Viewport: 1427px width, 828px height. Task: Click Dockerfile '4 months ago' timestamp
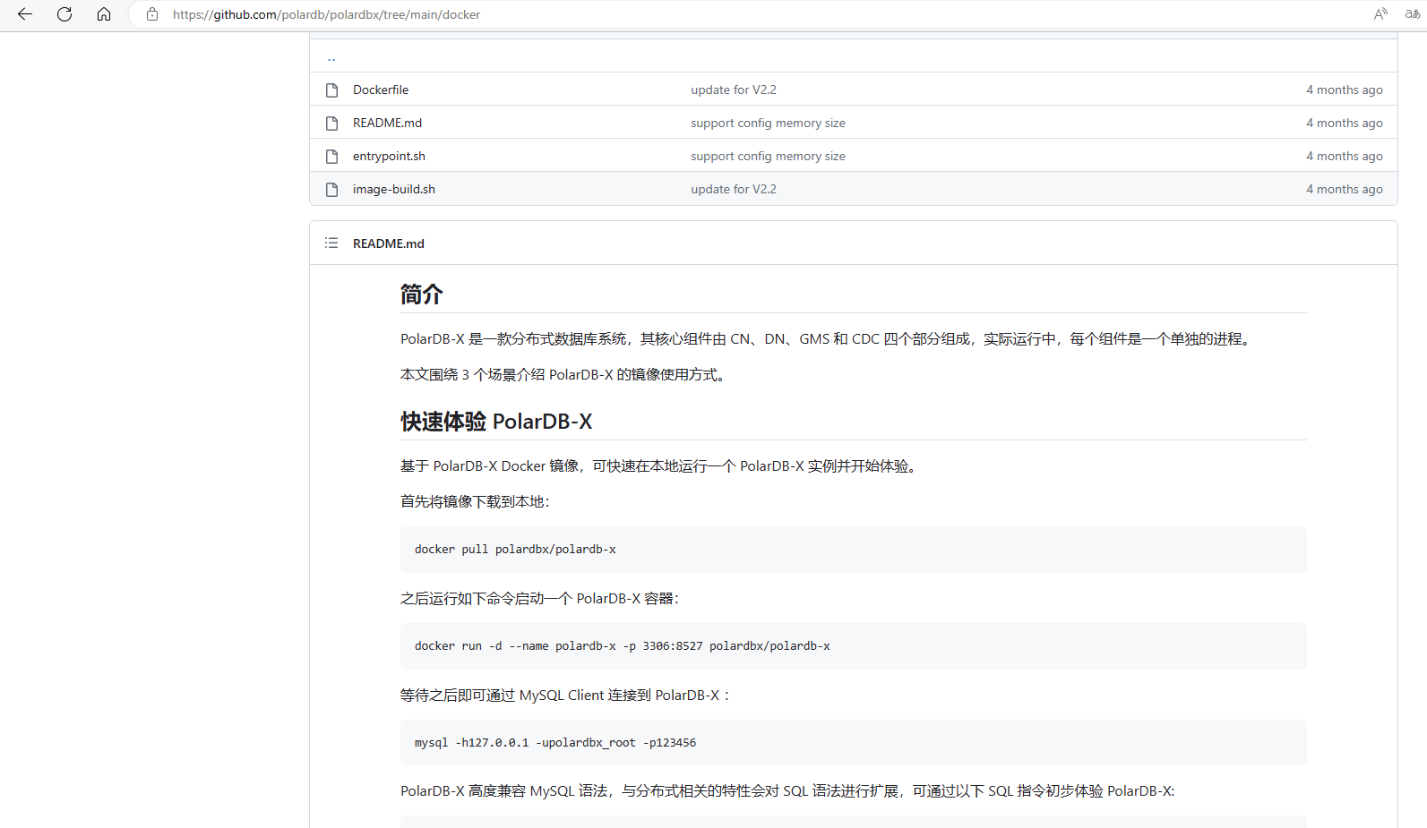pyautogui.click(x=1344, y=90)
